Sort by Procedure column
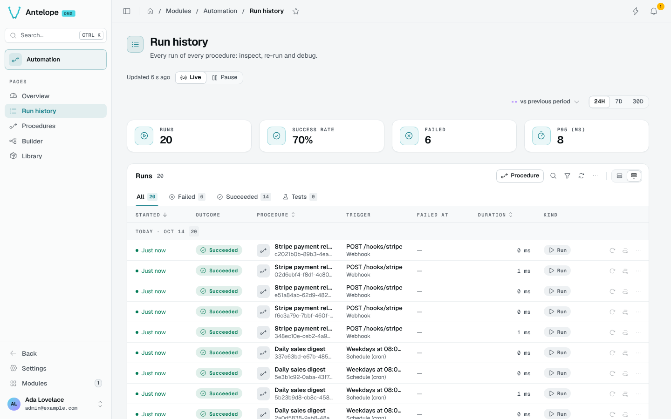 click(276, 215)
